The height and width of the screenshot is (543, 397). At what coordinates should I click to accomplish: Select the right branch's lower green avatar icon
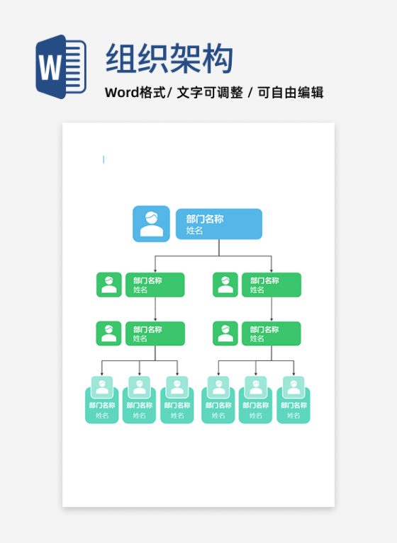[225, 333]
